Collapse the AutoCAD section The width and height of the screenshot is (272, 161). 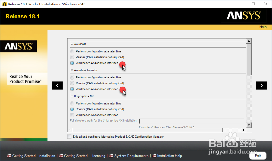72,44
